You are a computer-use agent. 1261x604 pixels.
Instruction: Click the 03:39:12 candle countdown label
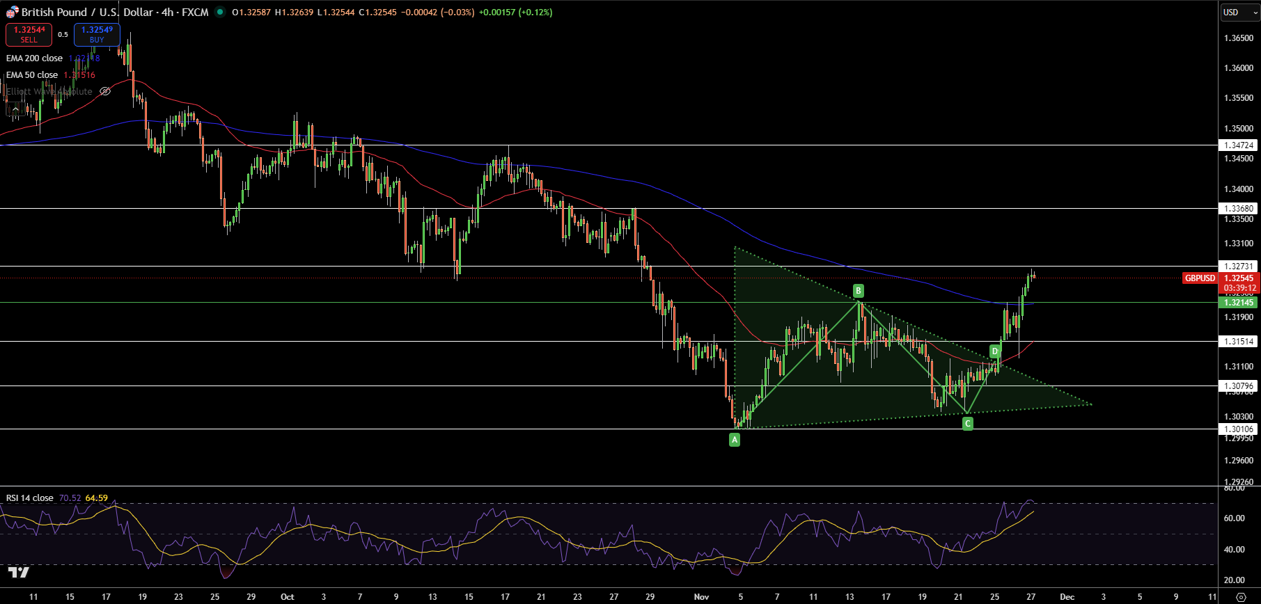[1239, 287]
